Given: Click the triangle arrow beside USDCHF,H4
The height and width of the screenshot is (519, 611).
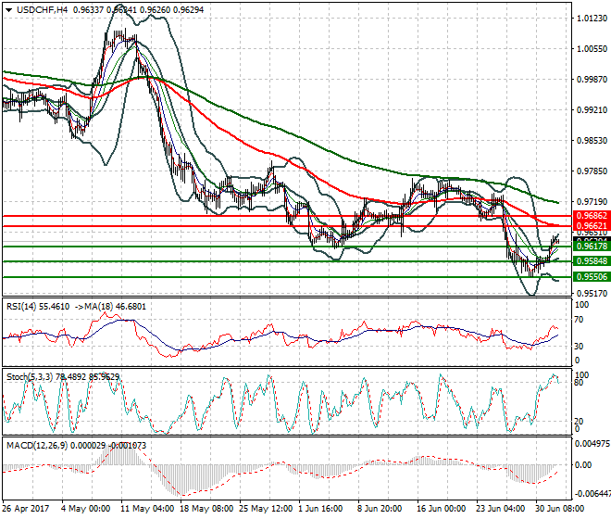Looking at the screenshot, I should pyautogui.click(x=9, y=10).
